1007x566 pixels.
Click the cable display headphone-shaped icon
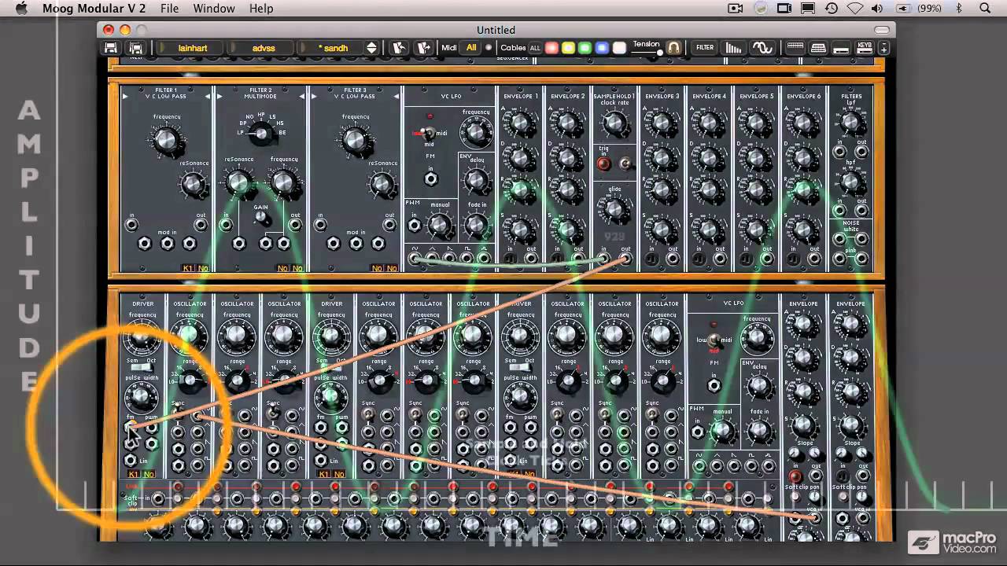click(673, 48)
